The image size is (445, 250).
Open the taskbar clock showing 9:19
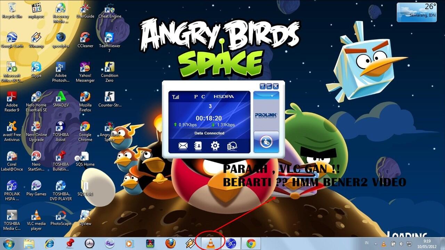pos(427,243)
